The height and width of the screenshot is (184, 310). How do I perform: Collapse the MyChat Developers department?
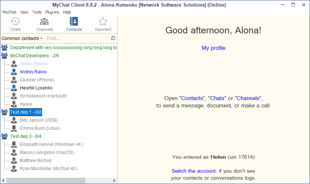(x=34, y=56)
